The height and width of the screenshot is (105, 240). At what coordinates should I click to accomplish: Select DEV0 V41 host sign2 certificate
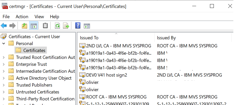[x=107, y=75]
